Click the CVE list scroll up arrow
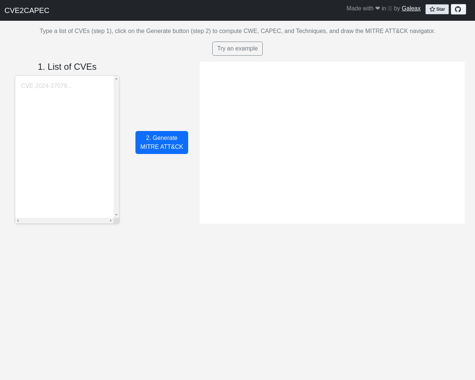475x380 pixels. coord(116,79)
